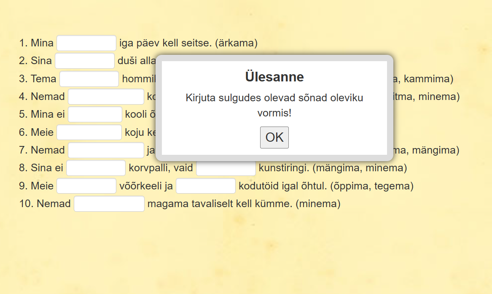This screenshot has width=492, height=294.
Task: Click the "Ülesanne" dialog heading
Action: 274,77
